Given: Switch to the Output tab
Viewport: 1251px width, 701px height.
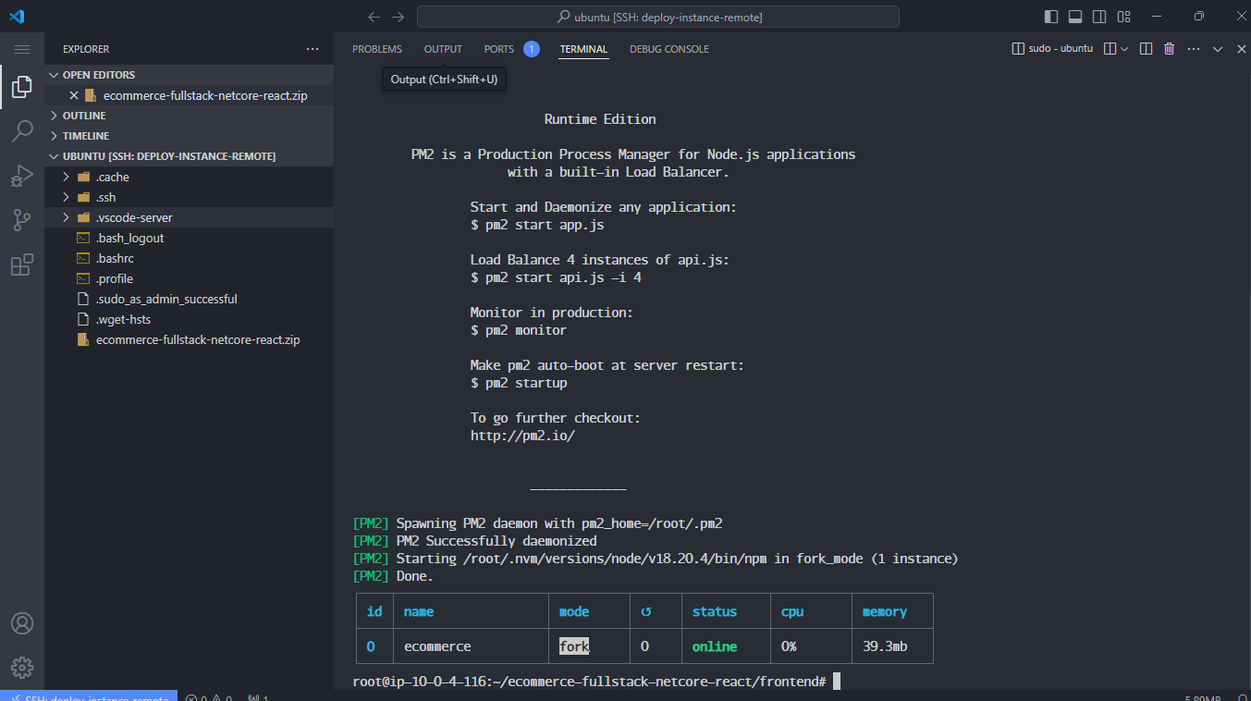Looking at the screenshot, I should coord(443,49).
